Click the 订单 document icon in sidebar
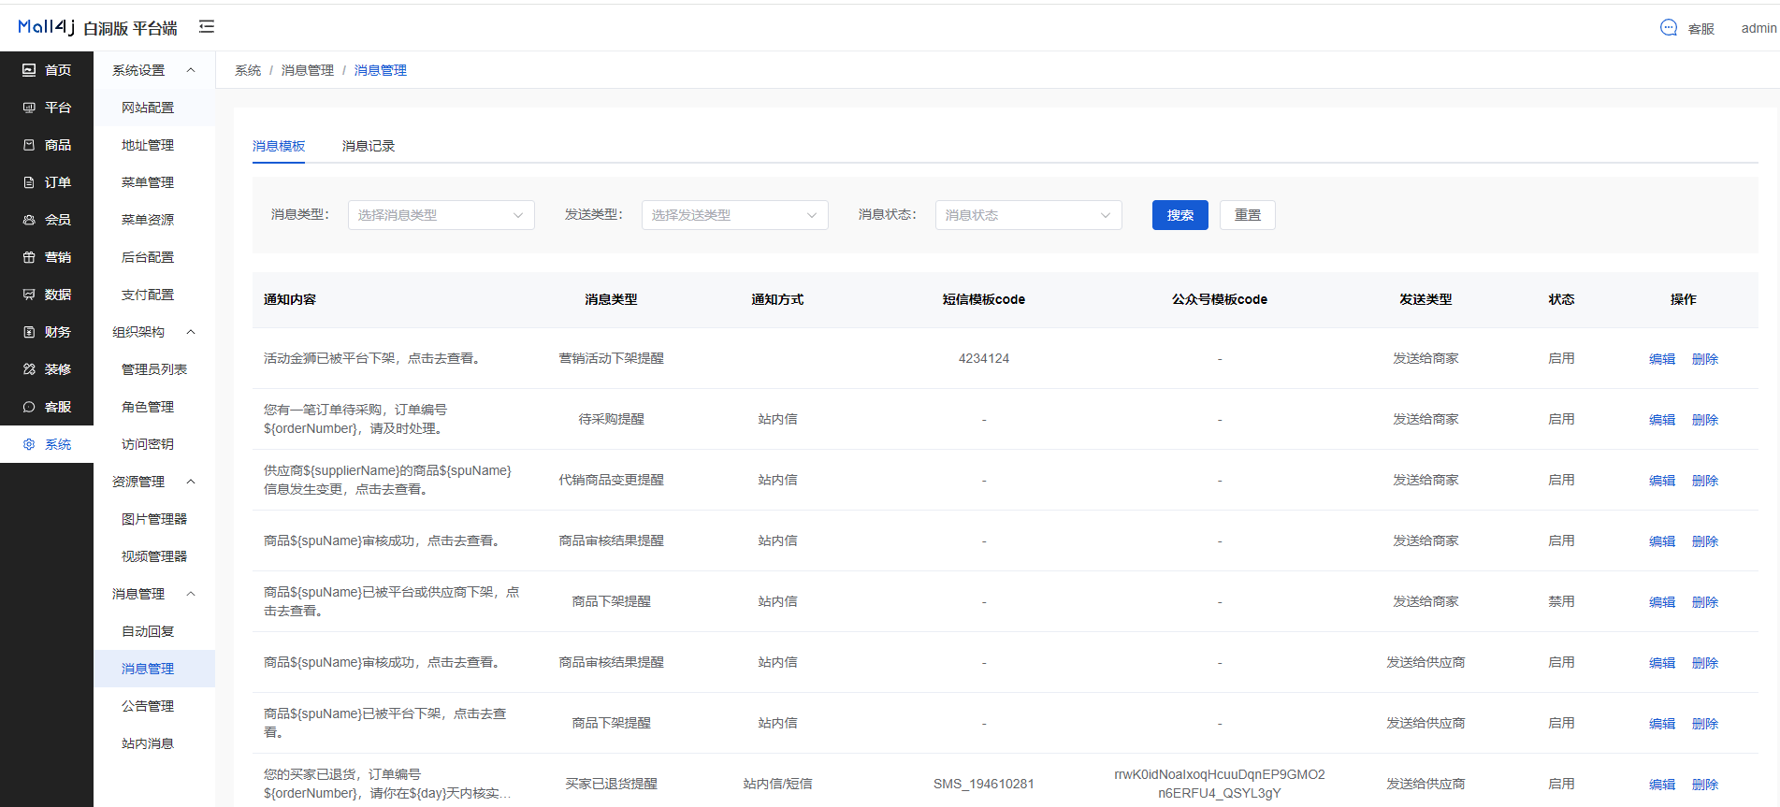This screenshot has width=1780, height=807. tap(29, 182)
